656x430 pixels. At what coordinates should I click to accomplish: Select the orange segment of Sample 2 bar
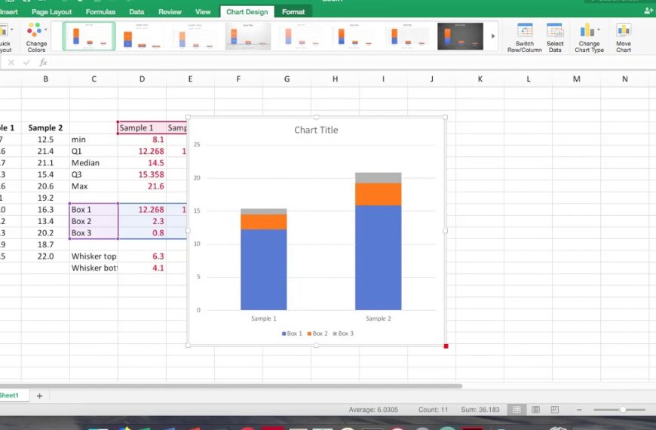pyautogui.click(x=379, y=195)
